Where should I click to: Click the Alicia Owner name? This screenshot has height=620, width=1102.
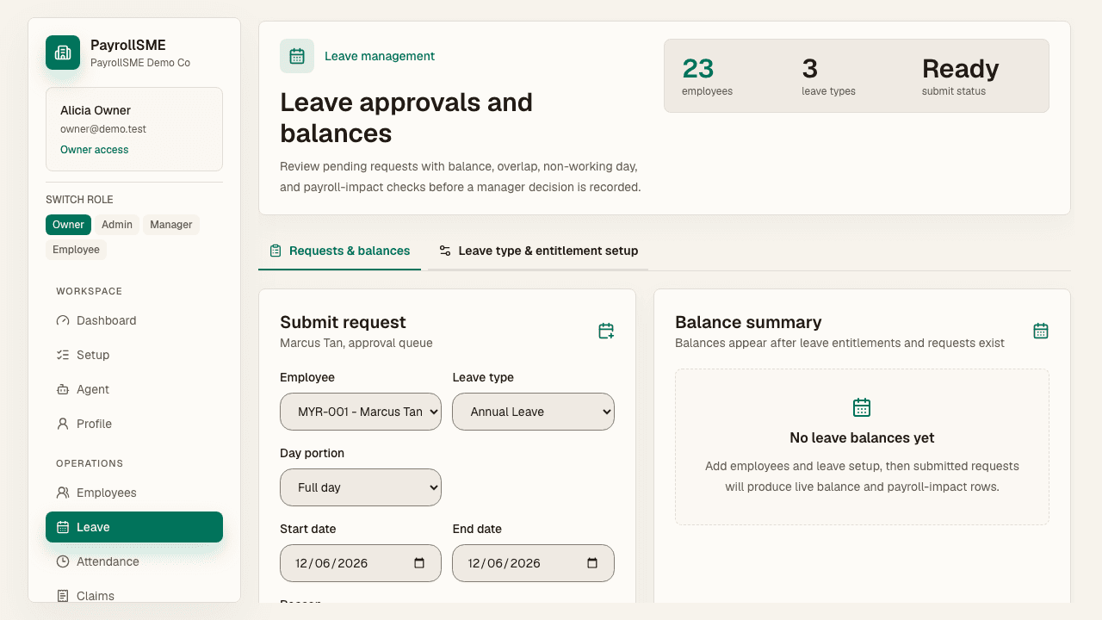[96, 110]
